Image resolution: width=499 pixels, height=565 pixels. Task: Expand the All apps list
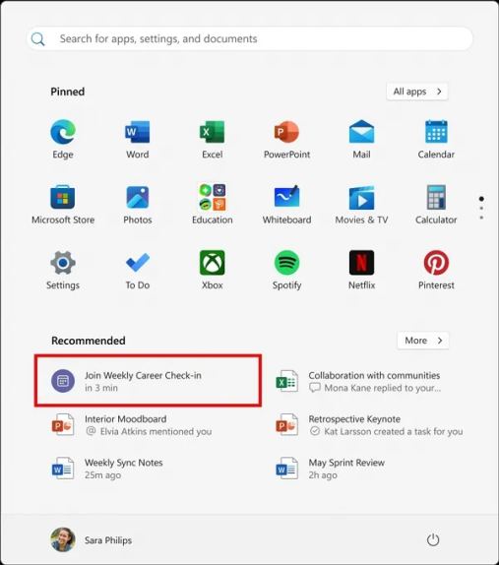tap(417, 92)
